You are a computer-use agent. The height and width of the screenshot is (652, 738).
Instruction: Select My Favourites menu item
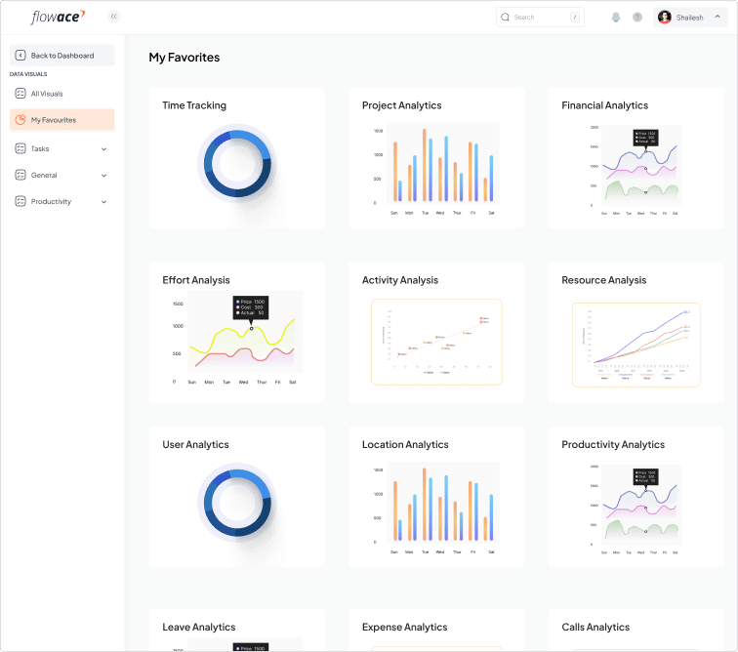click(62, 120)
